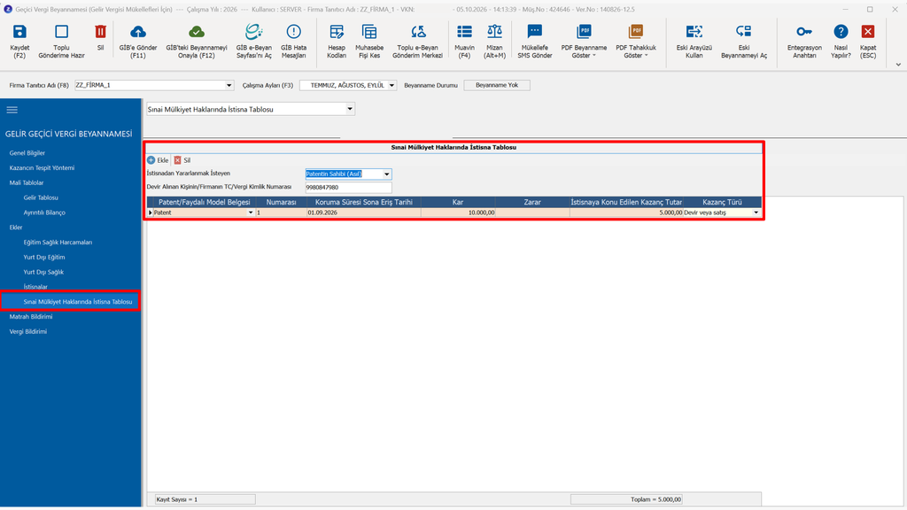Screen dimensions: 907x510
Task: Toggle the hamburger menu in sidebar
Action: tap(12, 110)
